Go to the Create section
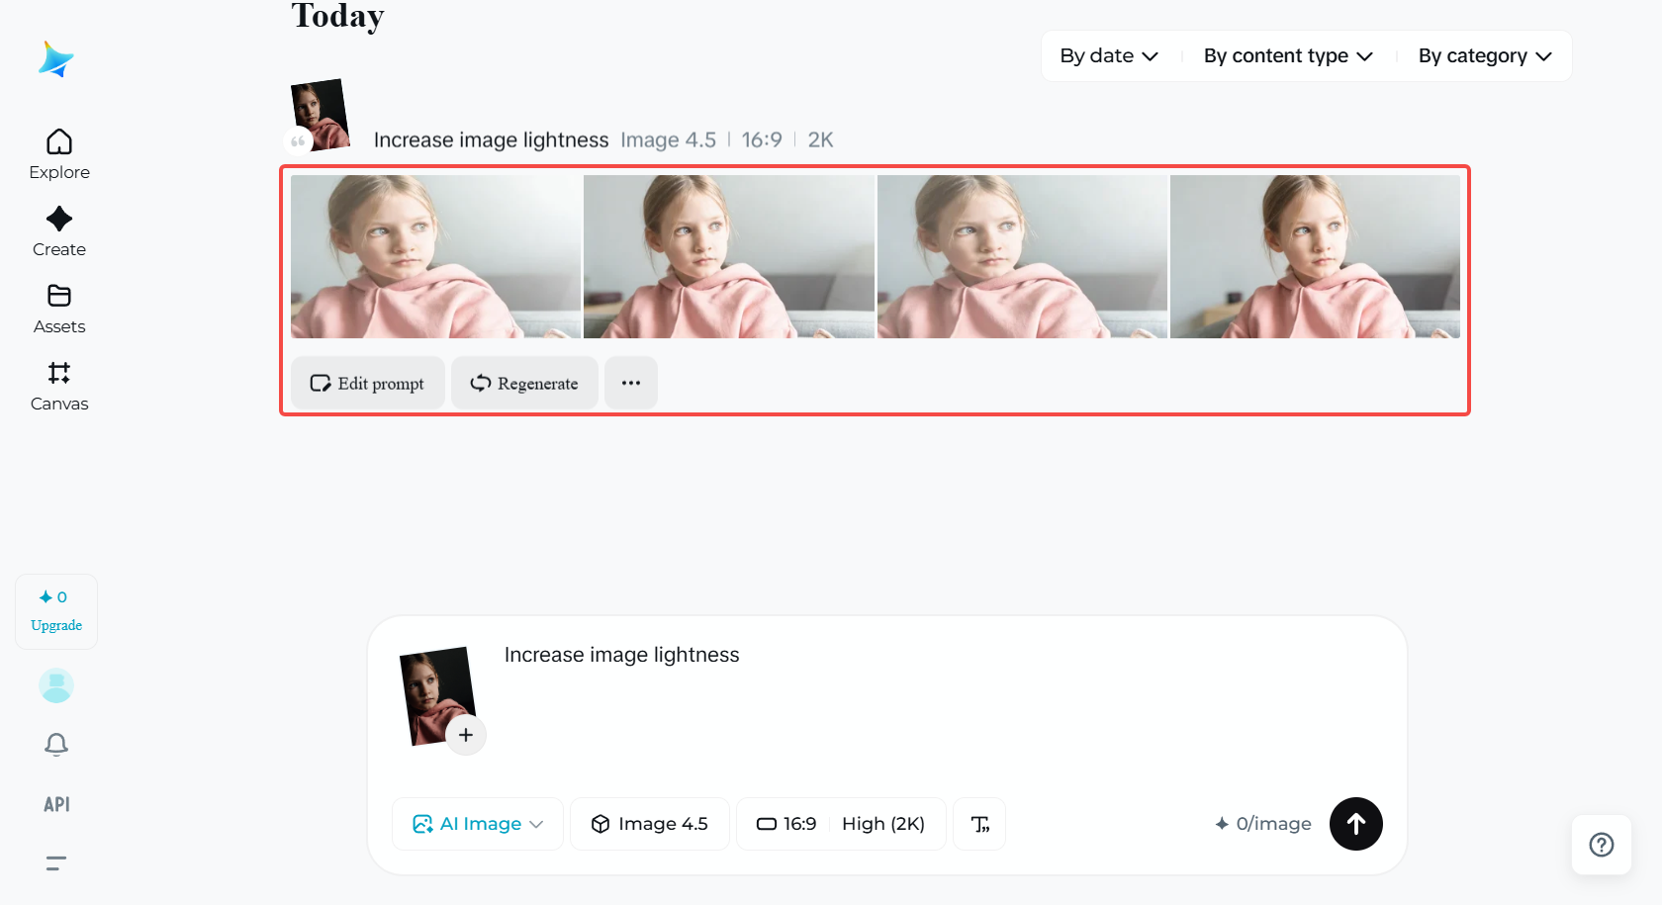Image resolution: width=1662 pixels, height=905 pixels. 59,231
